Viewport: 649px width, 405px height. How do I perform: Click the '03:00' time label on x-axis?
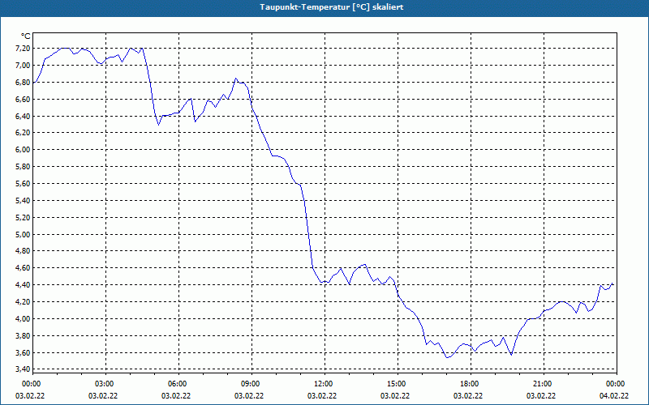(105, 384)
